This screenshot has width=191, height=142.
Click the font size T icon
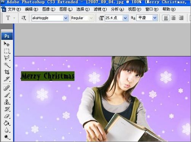point(101,18)
